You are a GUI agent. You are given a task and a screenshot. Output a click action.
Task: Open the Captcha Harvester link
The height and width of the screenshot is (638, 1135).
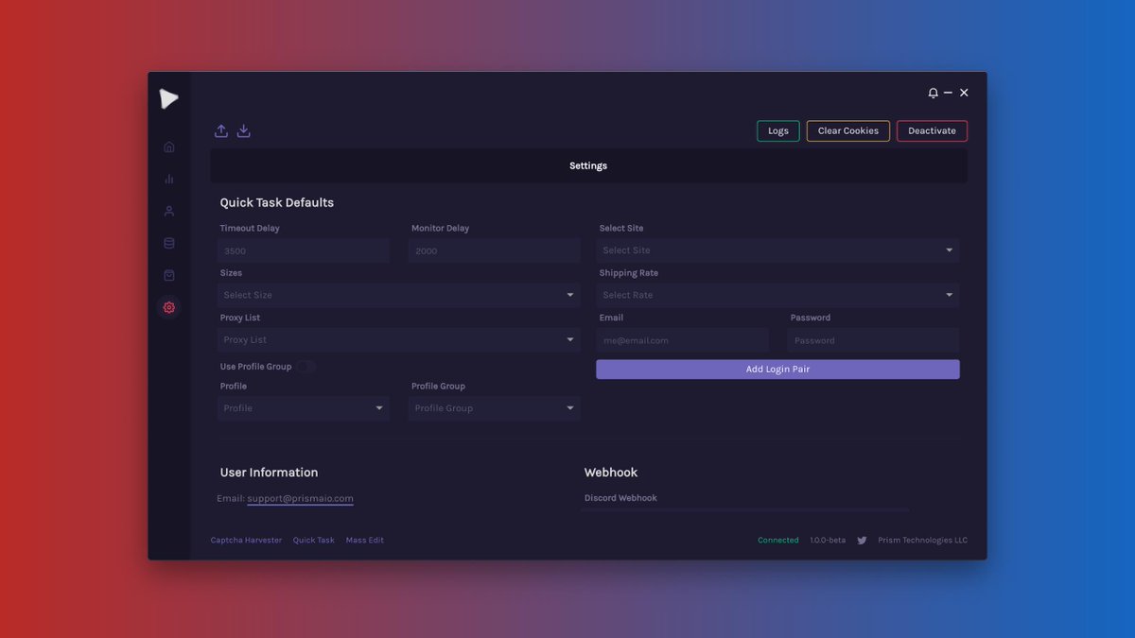click(246, 541)
